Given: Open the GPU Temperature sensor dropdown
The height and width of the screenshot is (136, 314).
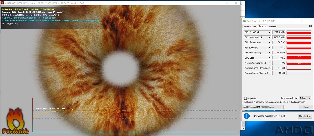Looking at the screenshot, I should (270, 43).
